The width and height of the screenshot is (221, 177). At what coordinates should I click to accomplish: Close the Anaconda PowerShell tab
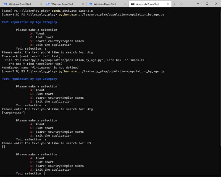168,4
